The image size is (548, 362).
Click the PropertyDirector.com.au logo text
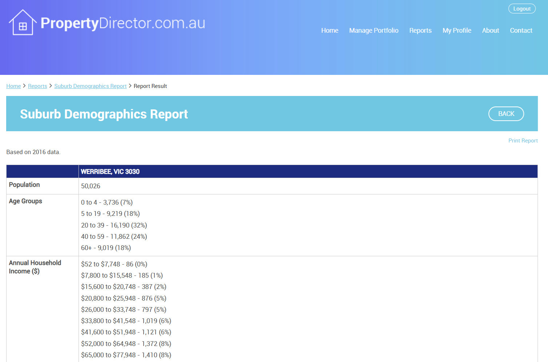point(123,23)
